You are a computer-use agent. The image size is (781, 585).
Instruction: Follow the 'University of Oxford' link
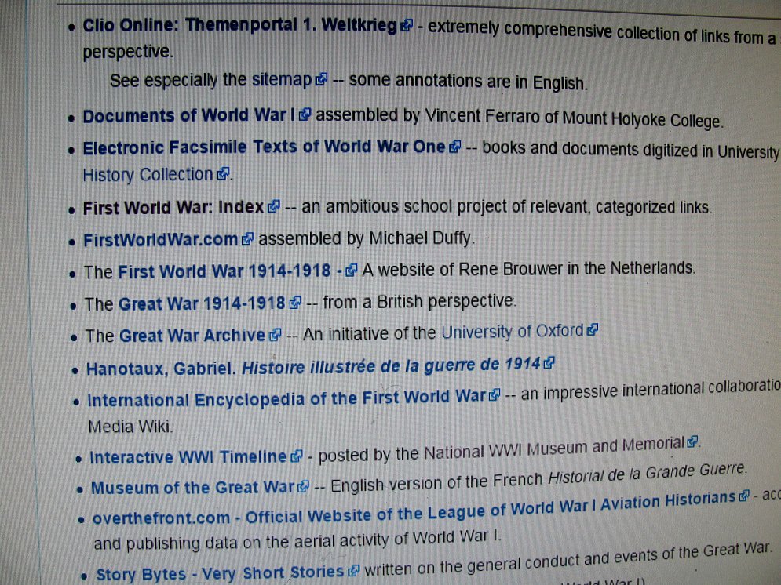(x=512, y=331)
